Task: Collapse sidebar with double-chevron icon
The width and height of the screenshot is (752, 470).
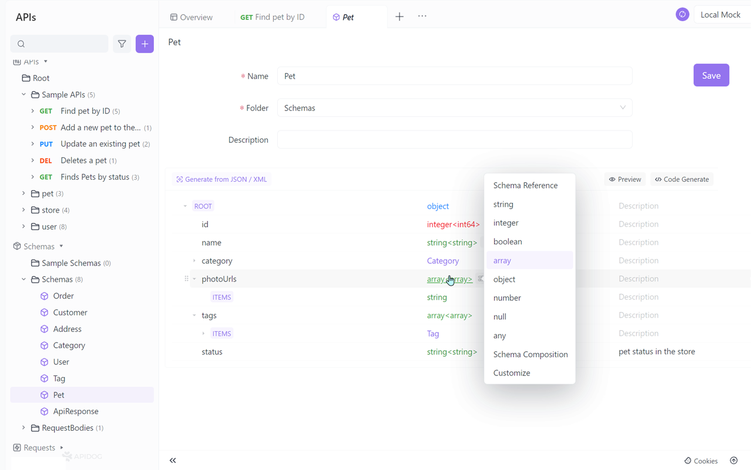Action: tap(173, 461)
